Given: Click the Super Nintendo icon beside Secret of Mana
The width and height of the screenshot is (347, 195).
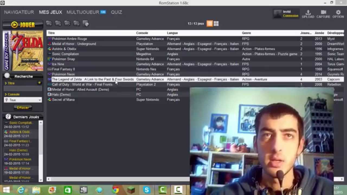Looking at the screenshot, I should (x=49, y=100).
